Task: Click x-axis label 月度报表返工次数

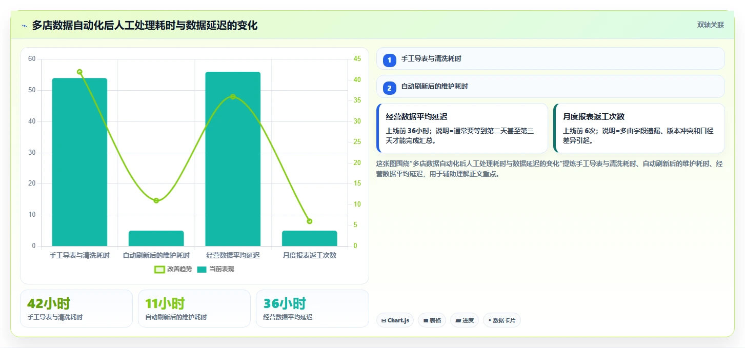Action: pyautogui.click(x=310, y=255)
